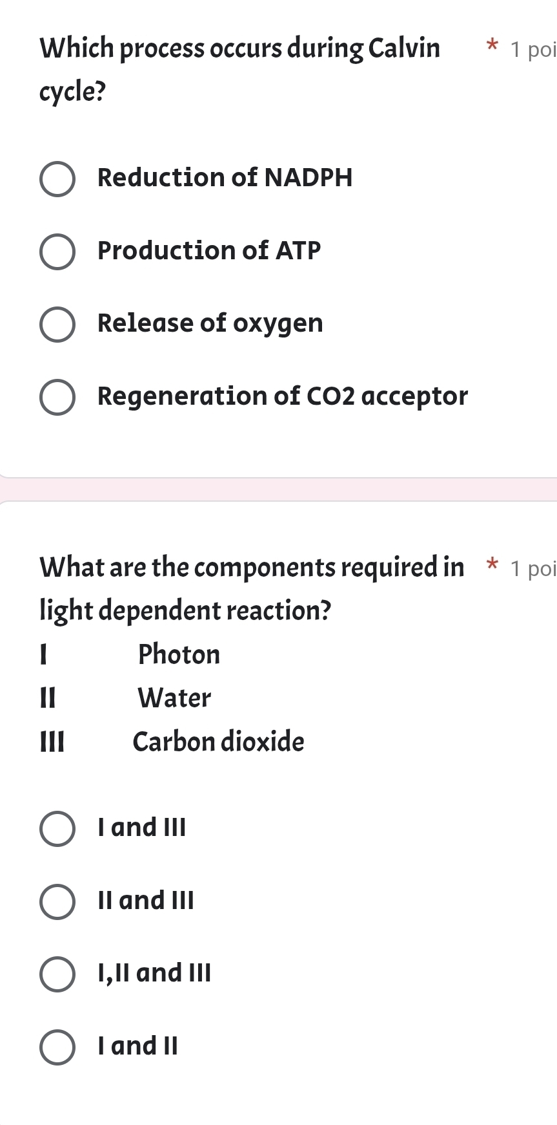Choose answer "I,II and III"
Image resolution: width=557 pixels, height=1125 pixels.
(56, 974)
